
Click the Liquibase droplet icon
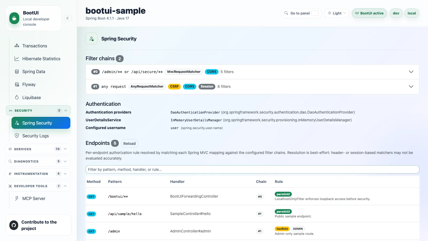(17, 97)
